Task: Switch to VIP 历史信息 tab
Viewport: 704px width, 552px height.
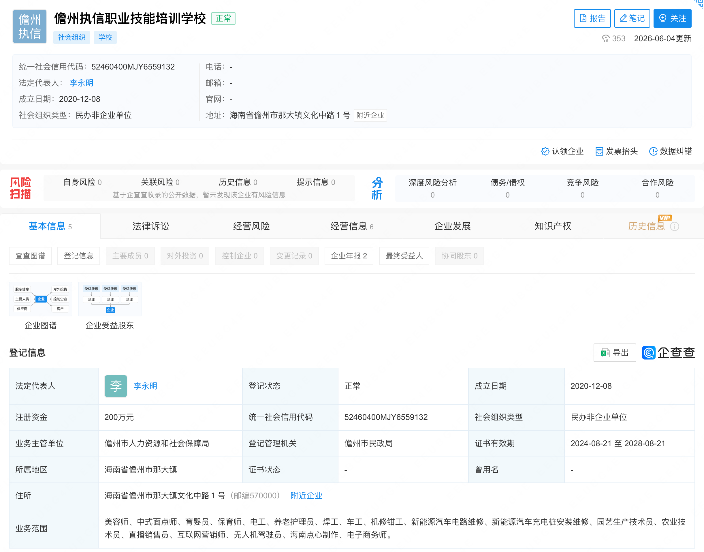Action: 646,226
